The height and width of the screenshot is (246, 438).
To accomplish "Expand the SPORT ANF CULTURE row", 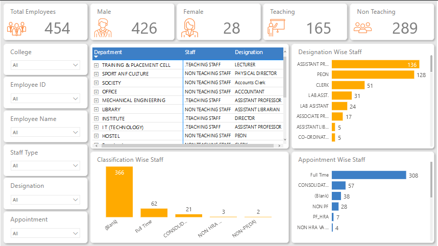I will 96,74.
